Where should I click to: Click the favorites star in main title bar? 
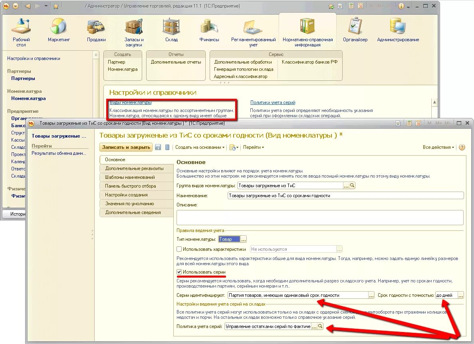(x=56, y=6)
